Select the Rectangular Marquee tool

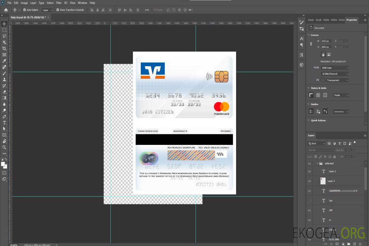[x=4, y=30]
